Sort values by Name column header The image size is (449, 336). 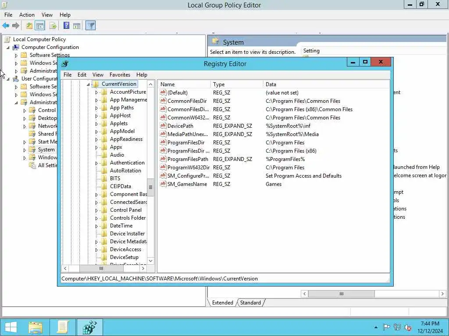pos(184,84)
